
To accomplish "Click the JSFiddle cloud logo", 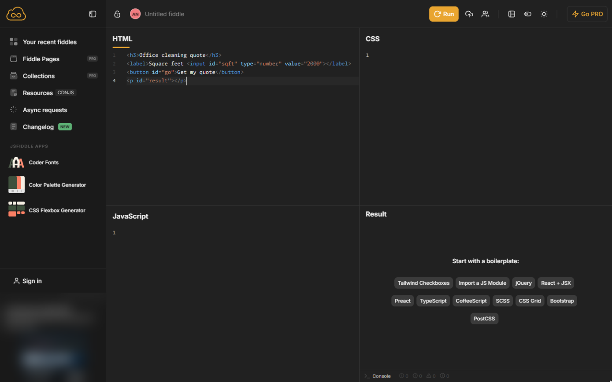I will pos(16,14).
